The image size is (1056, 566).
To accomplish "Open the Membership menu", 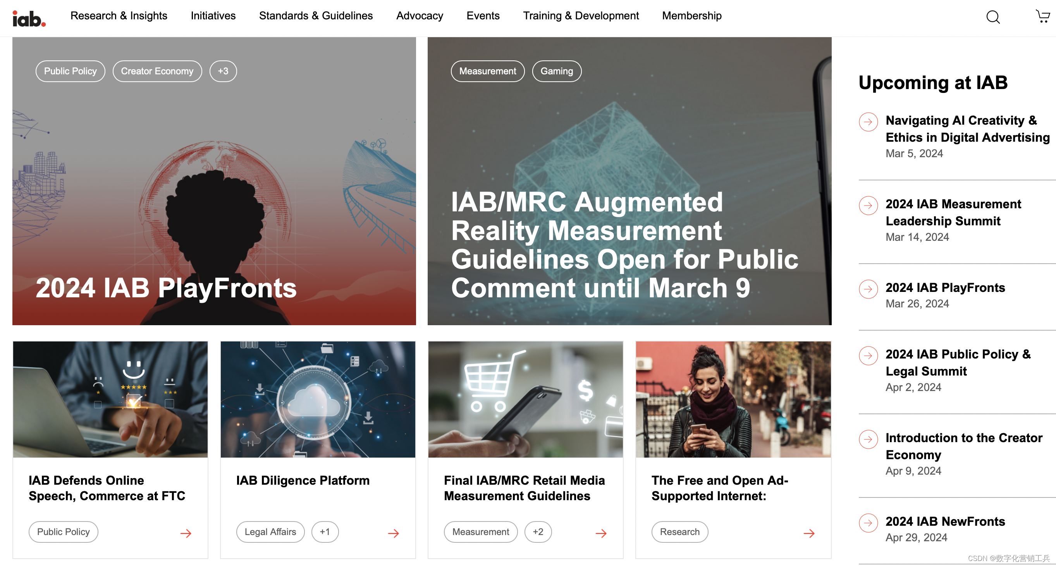I will click(691, 15).
